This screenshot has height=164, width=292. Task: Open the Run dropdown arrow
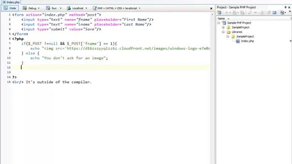pyautogui.click(x=61, y=8)
